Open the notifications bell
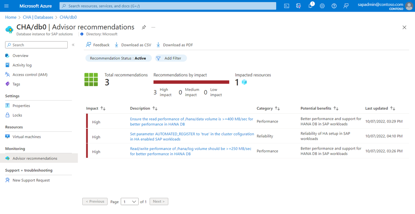 [310, 6]
